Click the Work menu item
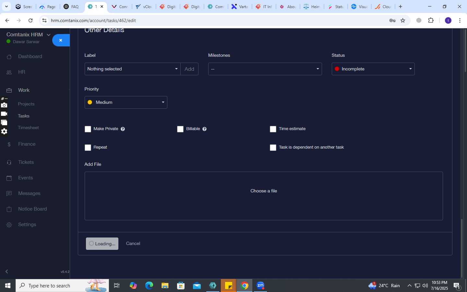 (x=24, y=90)
